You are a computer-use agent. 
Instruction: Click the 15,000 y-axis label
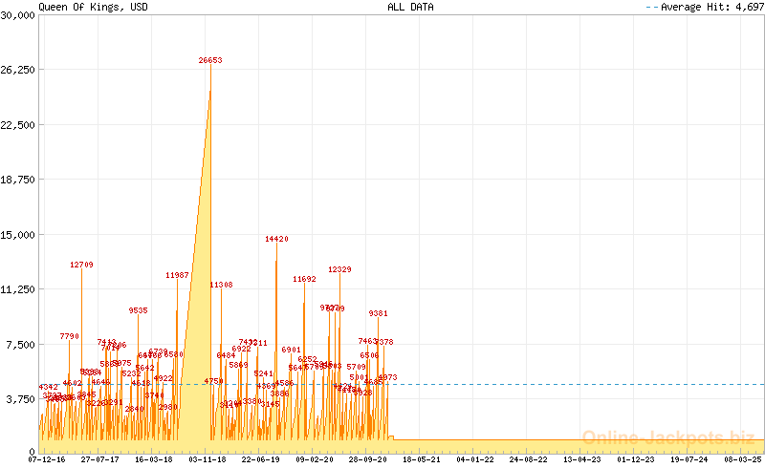pos(18,234)
